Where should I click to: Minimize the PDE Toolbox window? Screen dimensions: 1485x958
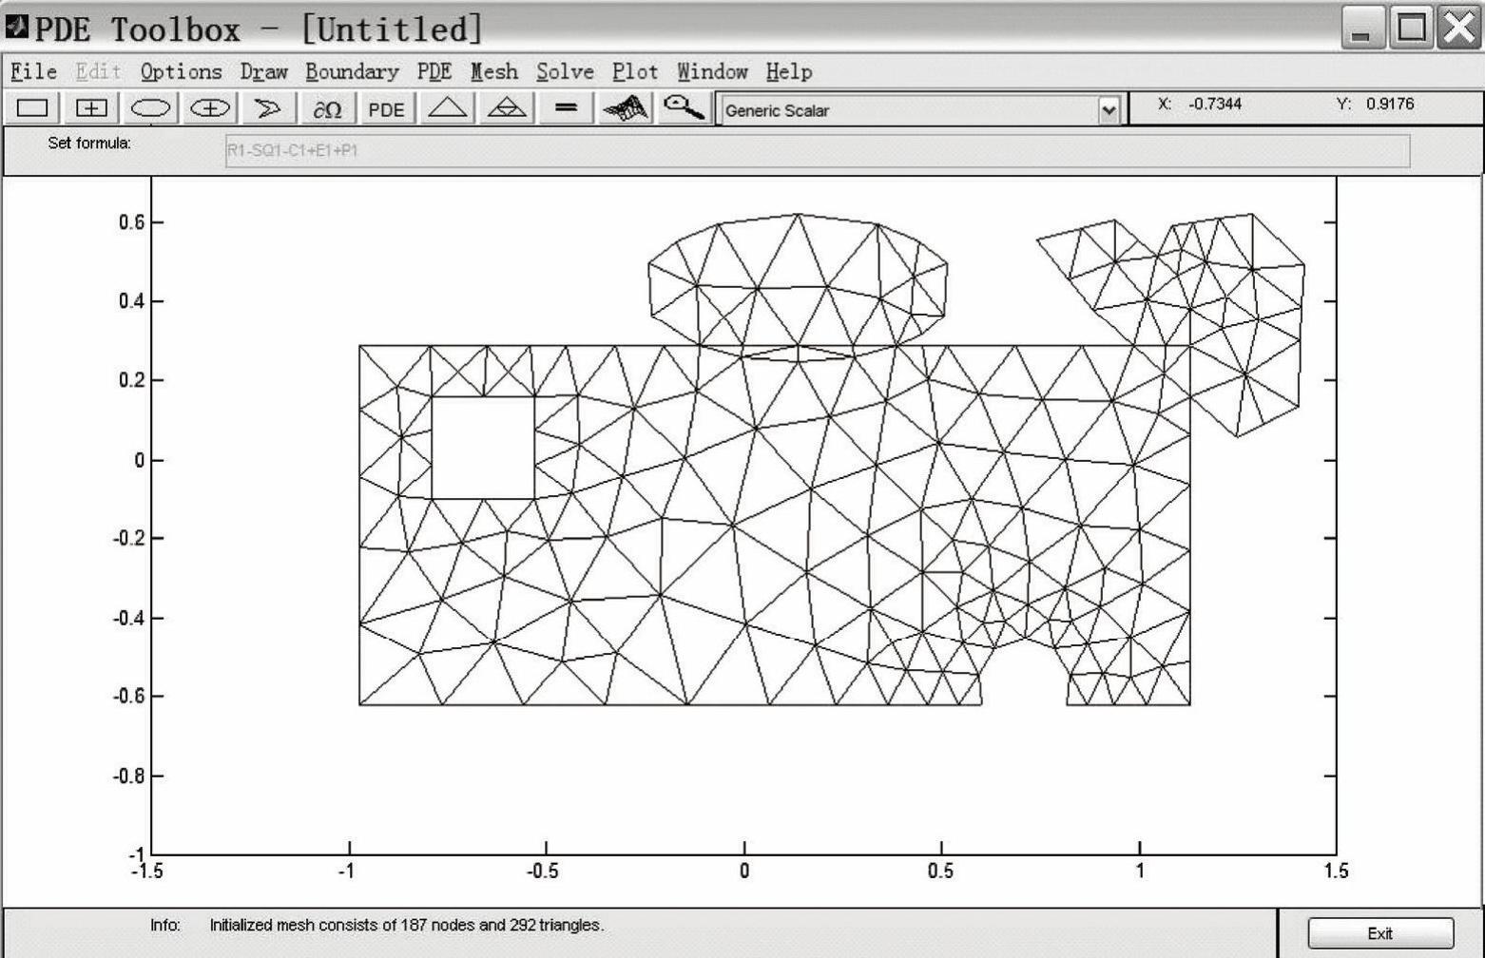(x=1362, y=28)
